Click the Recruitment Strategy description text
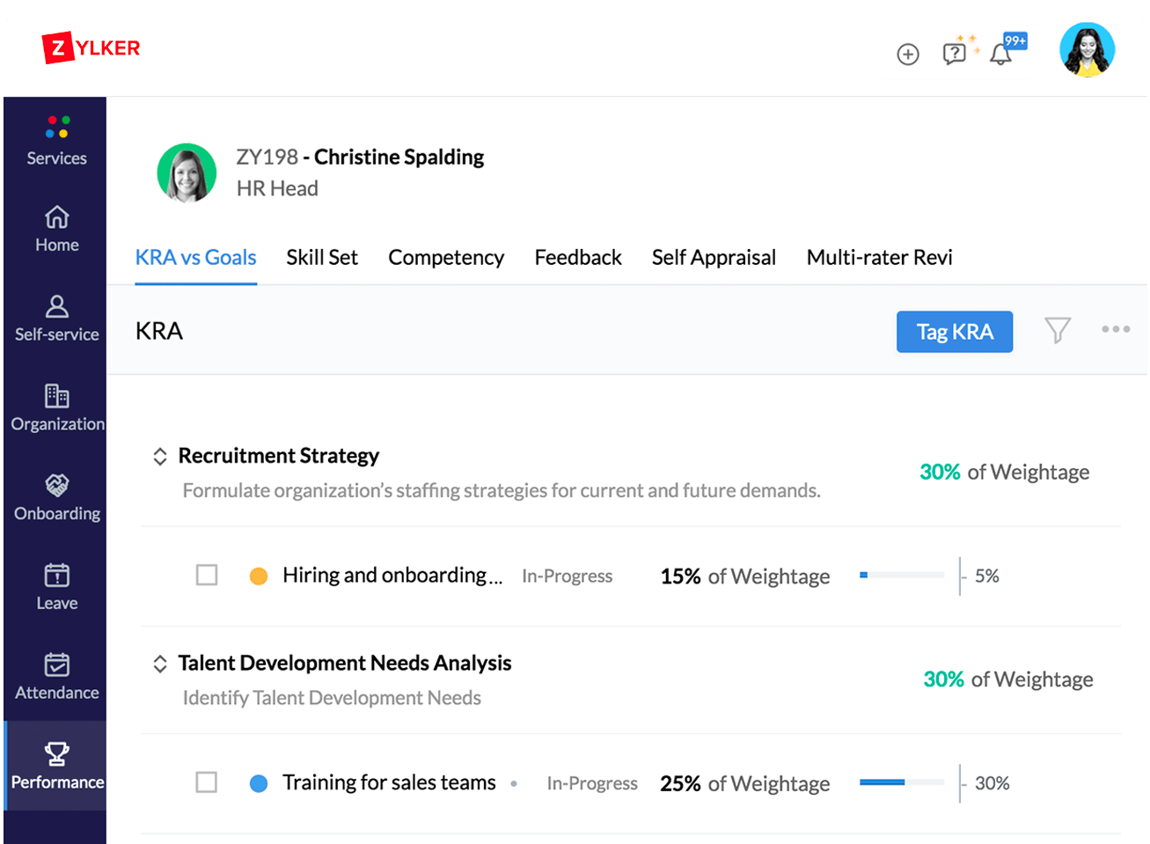 (x=502, y=490)
